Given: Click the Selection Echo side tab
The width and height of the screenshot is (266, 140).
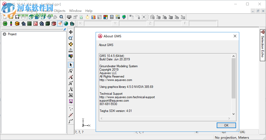Looking at the screenshot, I should click(262, 43).
